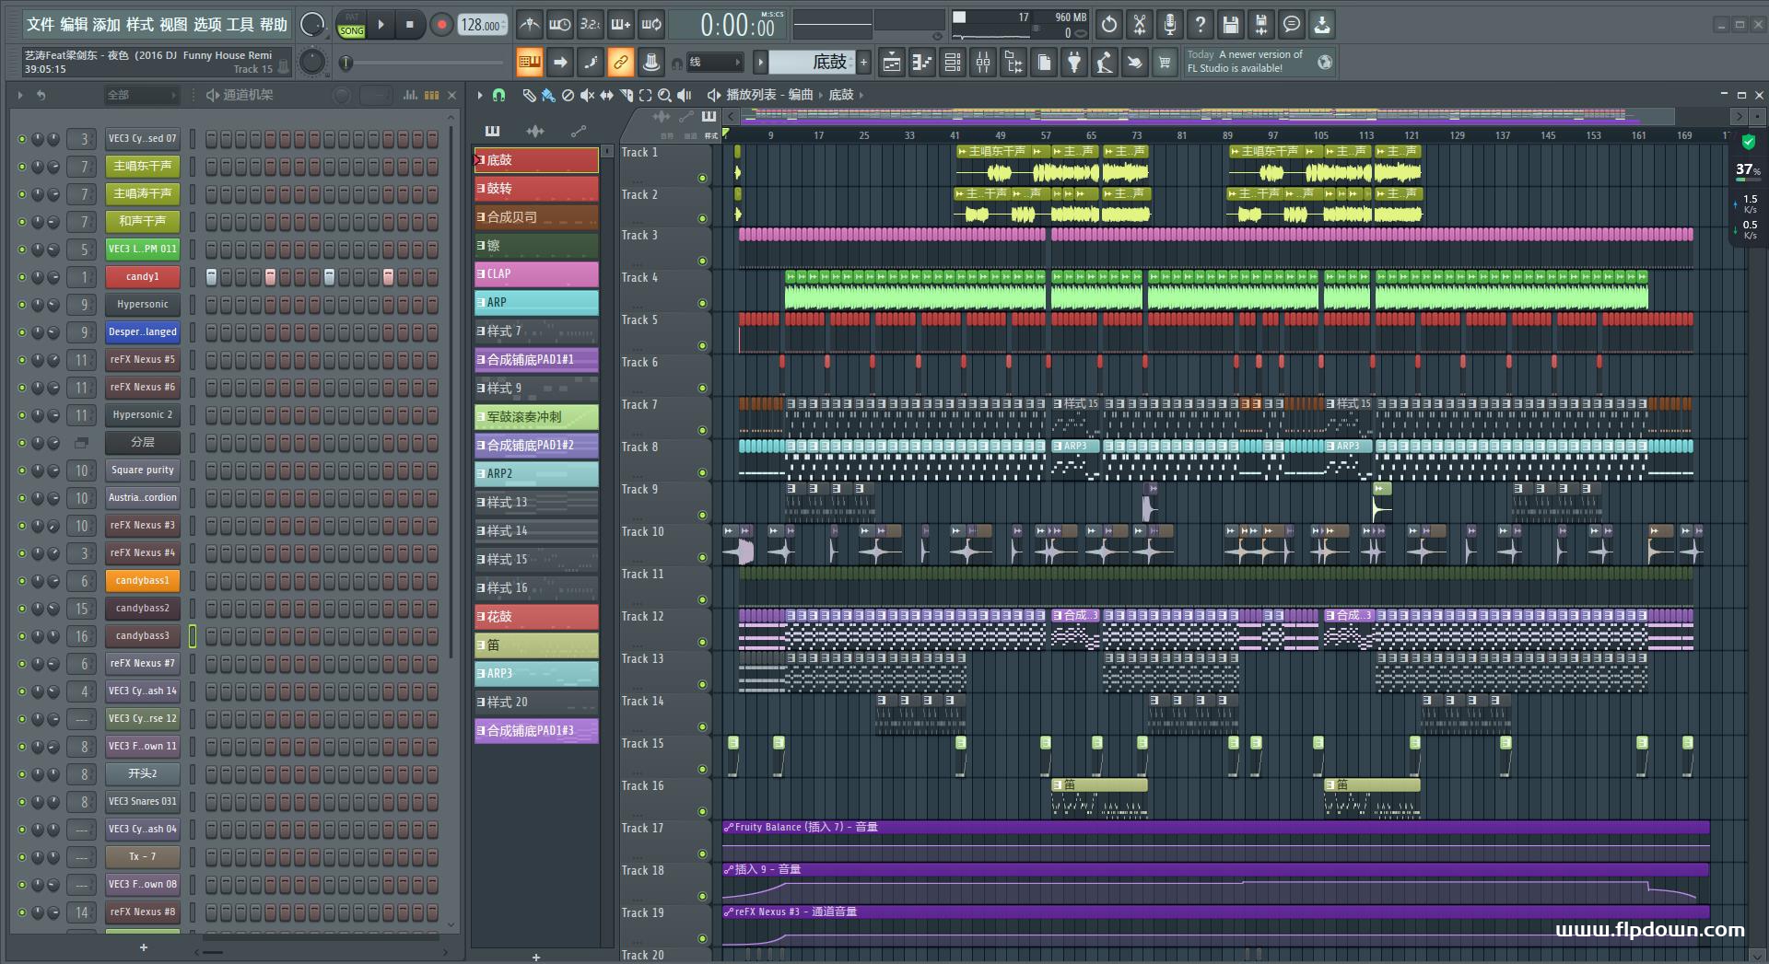Toggle the playlist snap magnet icon
Viewport: 1769px width, 964px height.
click(498, 95)
